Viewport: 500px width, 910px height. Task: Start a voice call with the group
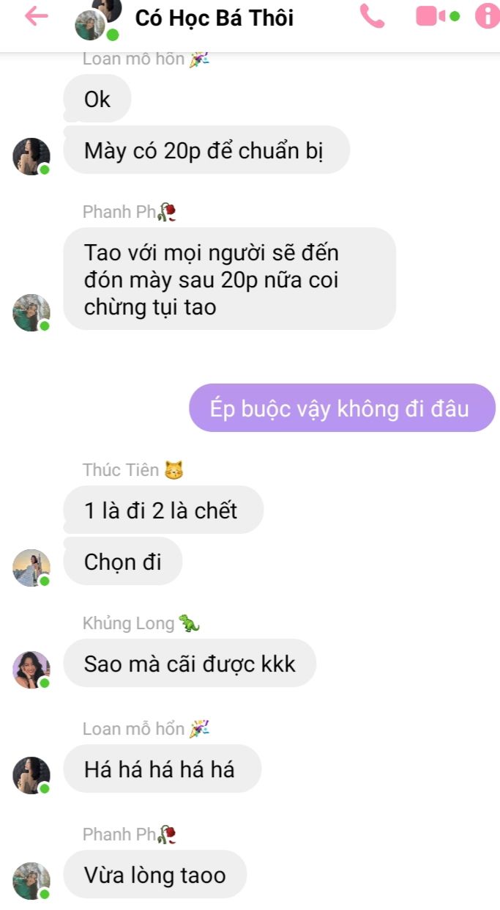point(372,16)
